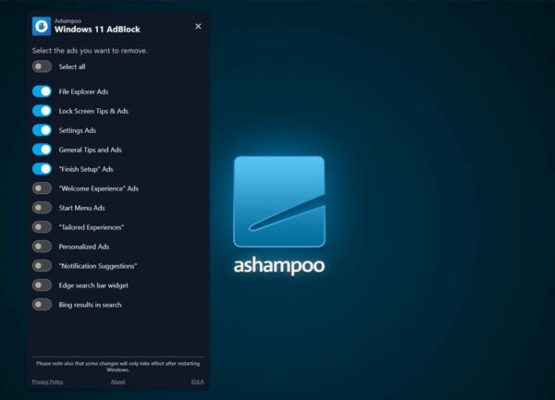Close the Windows 11 AdBlock panel

click(198, 26)
